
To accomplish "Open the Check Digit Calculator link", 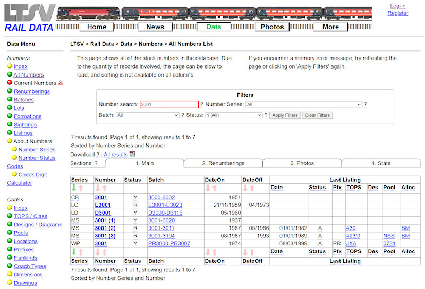I will pos(32,175).
